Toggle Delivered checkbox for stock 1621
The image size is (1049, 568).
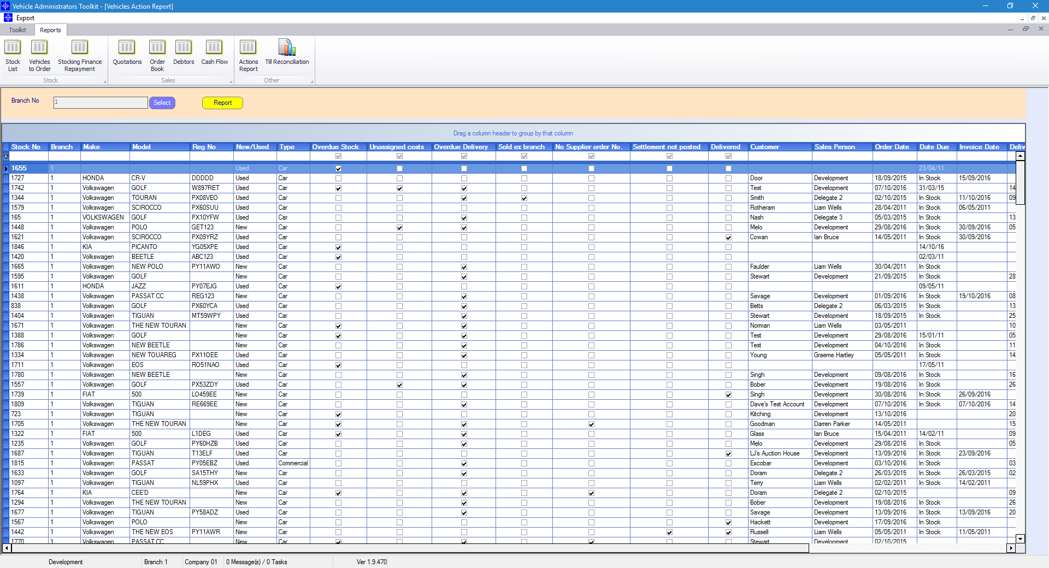pyautogui.click(x=728, y=238)
